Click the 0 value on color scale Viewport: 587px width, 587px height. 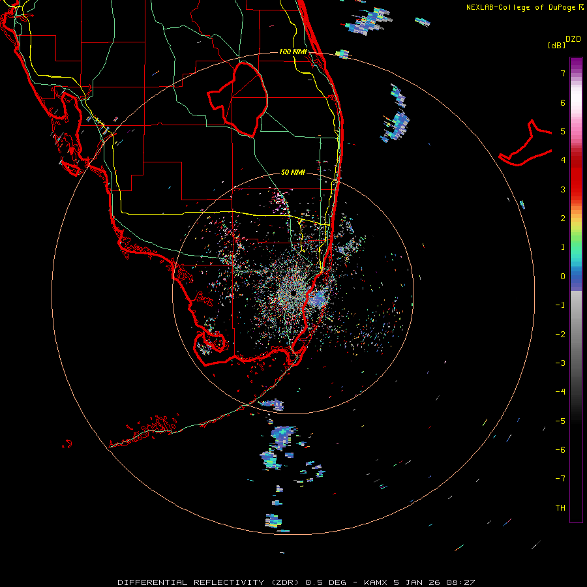coord(562,277)
